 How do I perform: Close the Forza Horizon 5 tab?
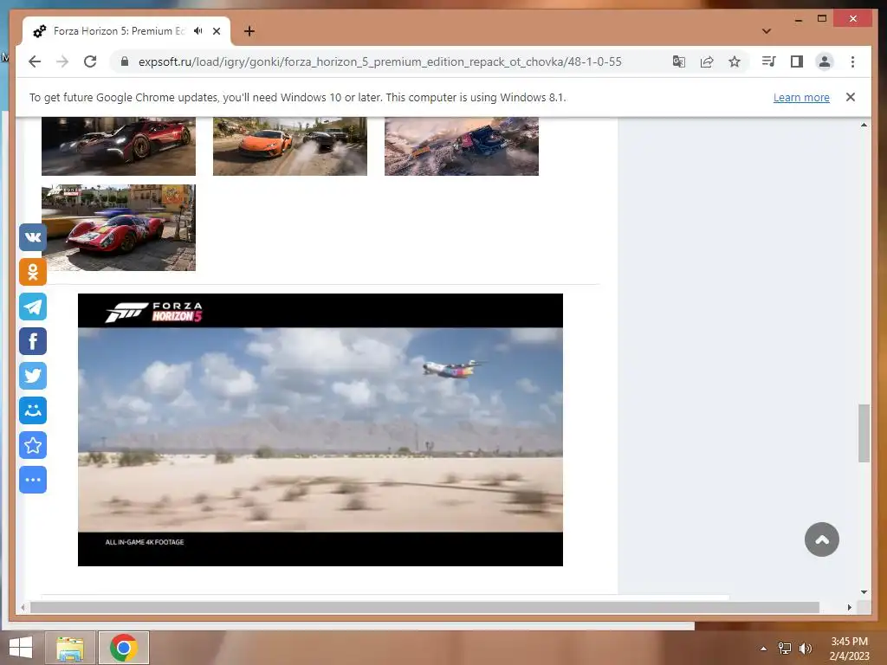[217, 31]
